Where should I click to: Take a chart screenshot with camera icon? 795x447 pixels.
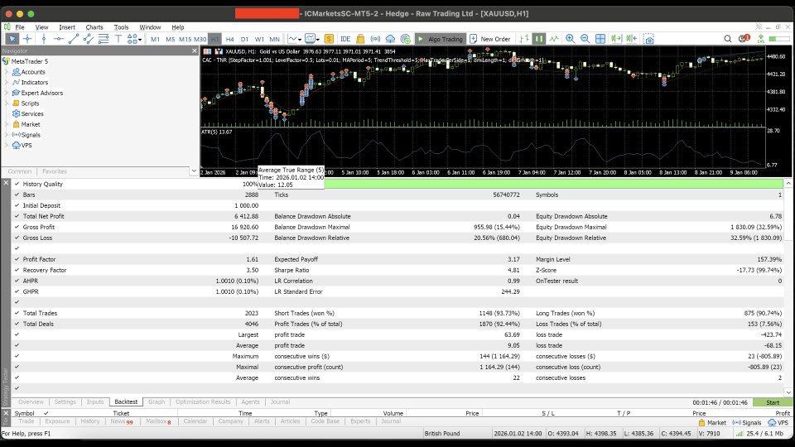[x=649, y=39]
